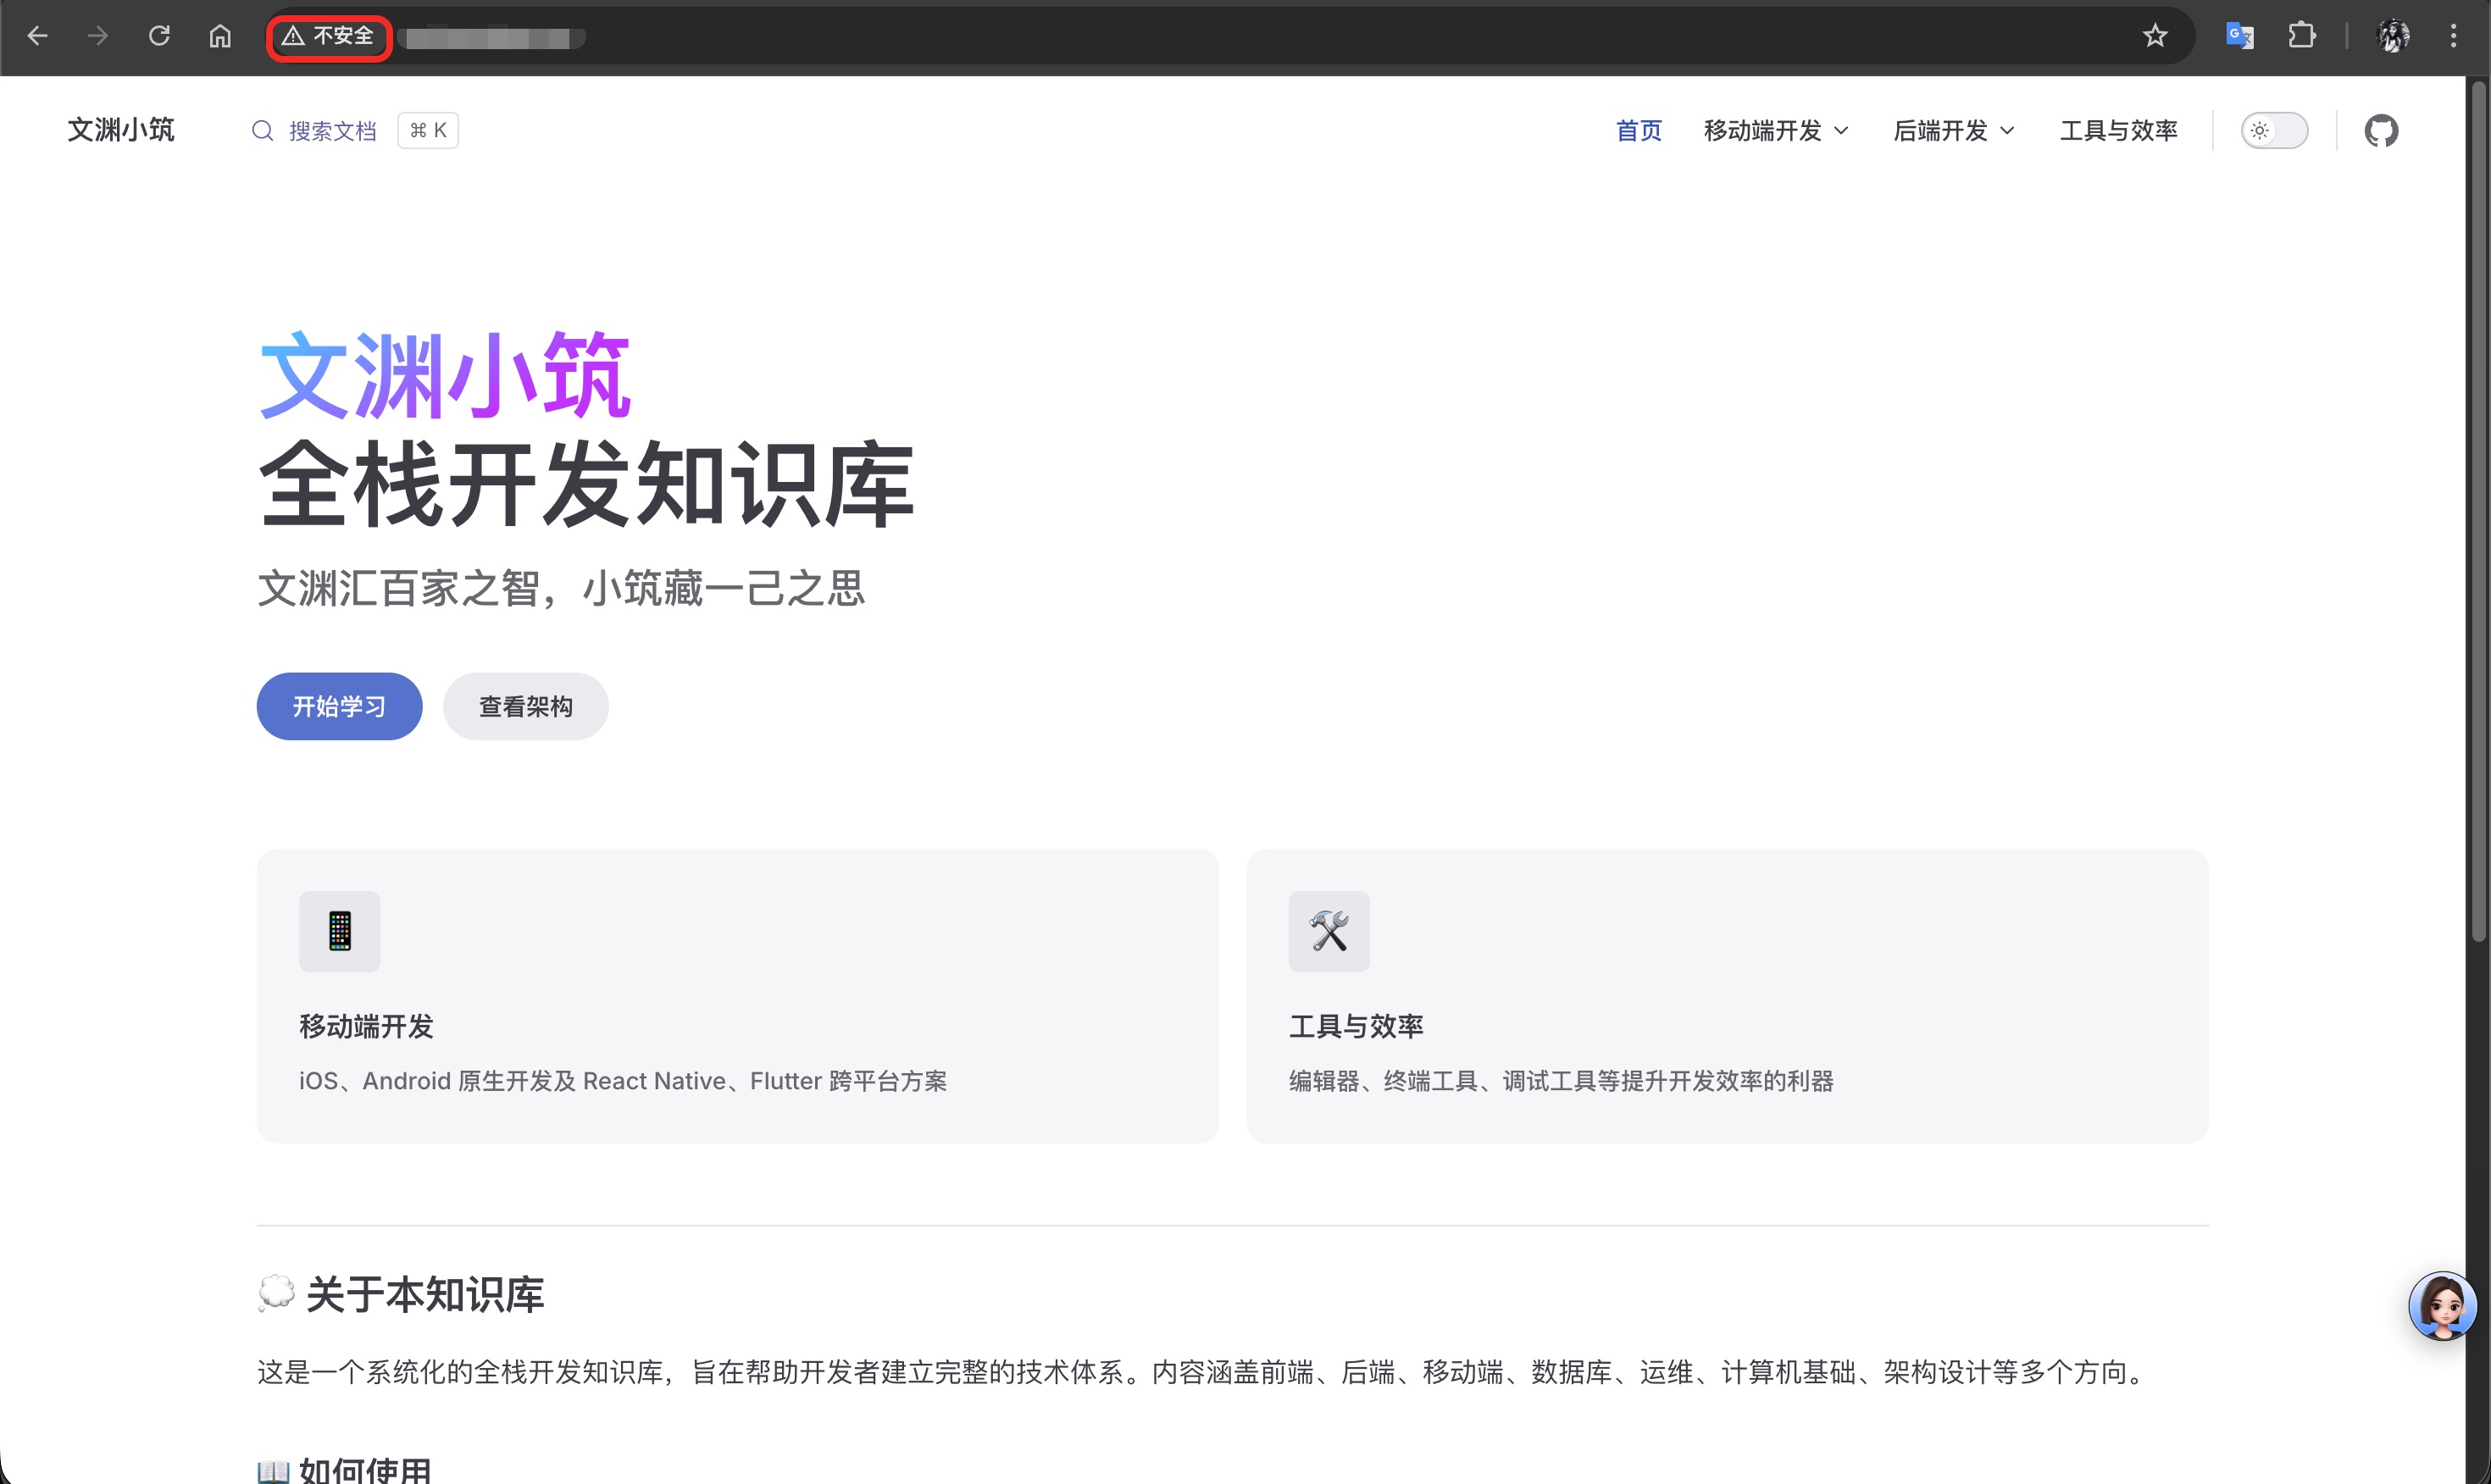This screenshot has height=1484, width=2491.
Task: Click the 查看架构 button
Action: [x=525, y=706]
